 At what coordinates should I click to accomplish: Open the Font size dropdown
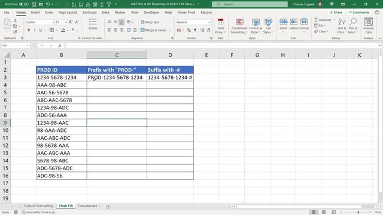tap(66, 22)
